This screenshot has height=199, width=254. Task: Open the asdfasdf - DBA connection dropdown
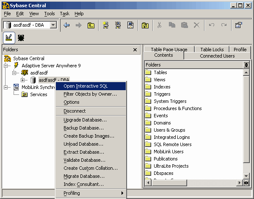click(53, 25)
